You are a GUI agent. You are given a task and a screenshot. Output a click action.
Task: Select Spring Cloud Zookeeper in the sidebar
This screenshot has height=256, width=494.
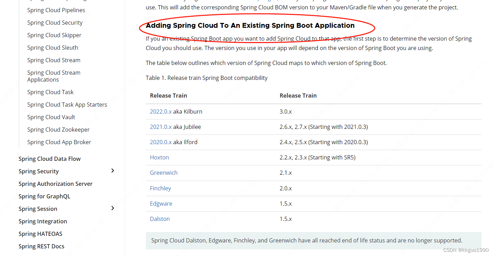[x=58, y=129]
